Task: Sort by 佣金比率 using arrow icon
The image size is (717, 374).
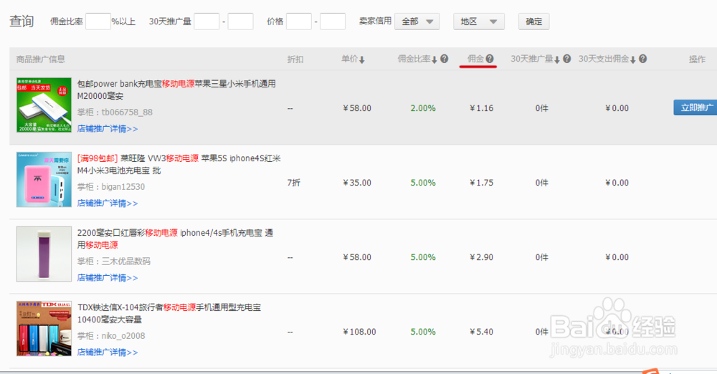Action: coord(435,60)
